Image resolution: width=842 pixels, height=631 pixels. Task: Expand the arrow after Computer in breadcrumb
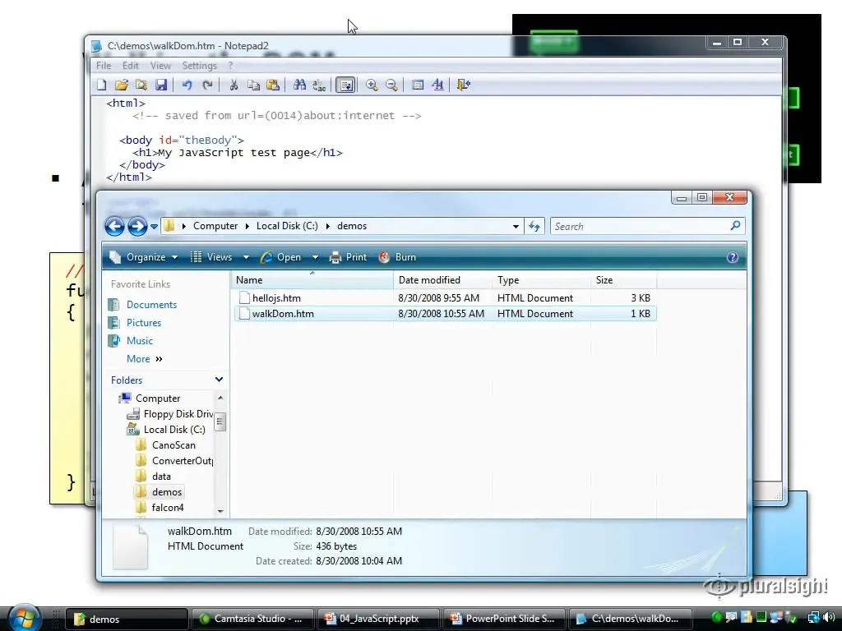[247, 226]
